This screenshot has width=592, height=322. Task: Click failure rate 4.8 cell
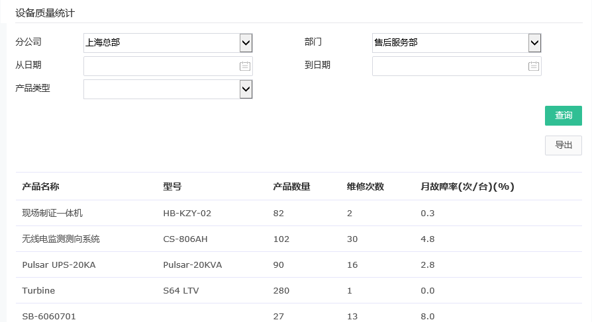click(427, 239)
